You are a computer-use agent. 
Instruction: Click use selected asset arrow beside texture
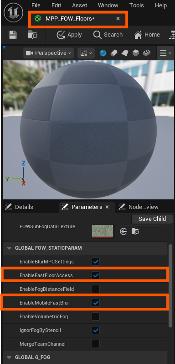coord(124,231)
